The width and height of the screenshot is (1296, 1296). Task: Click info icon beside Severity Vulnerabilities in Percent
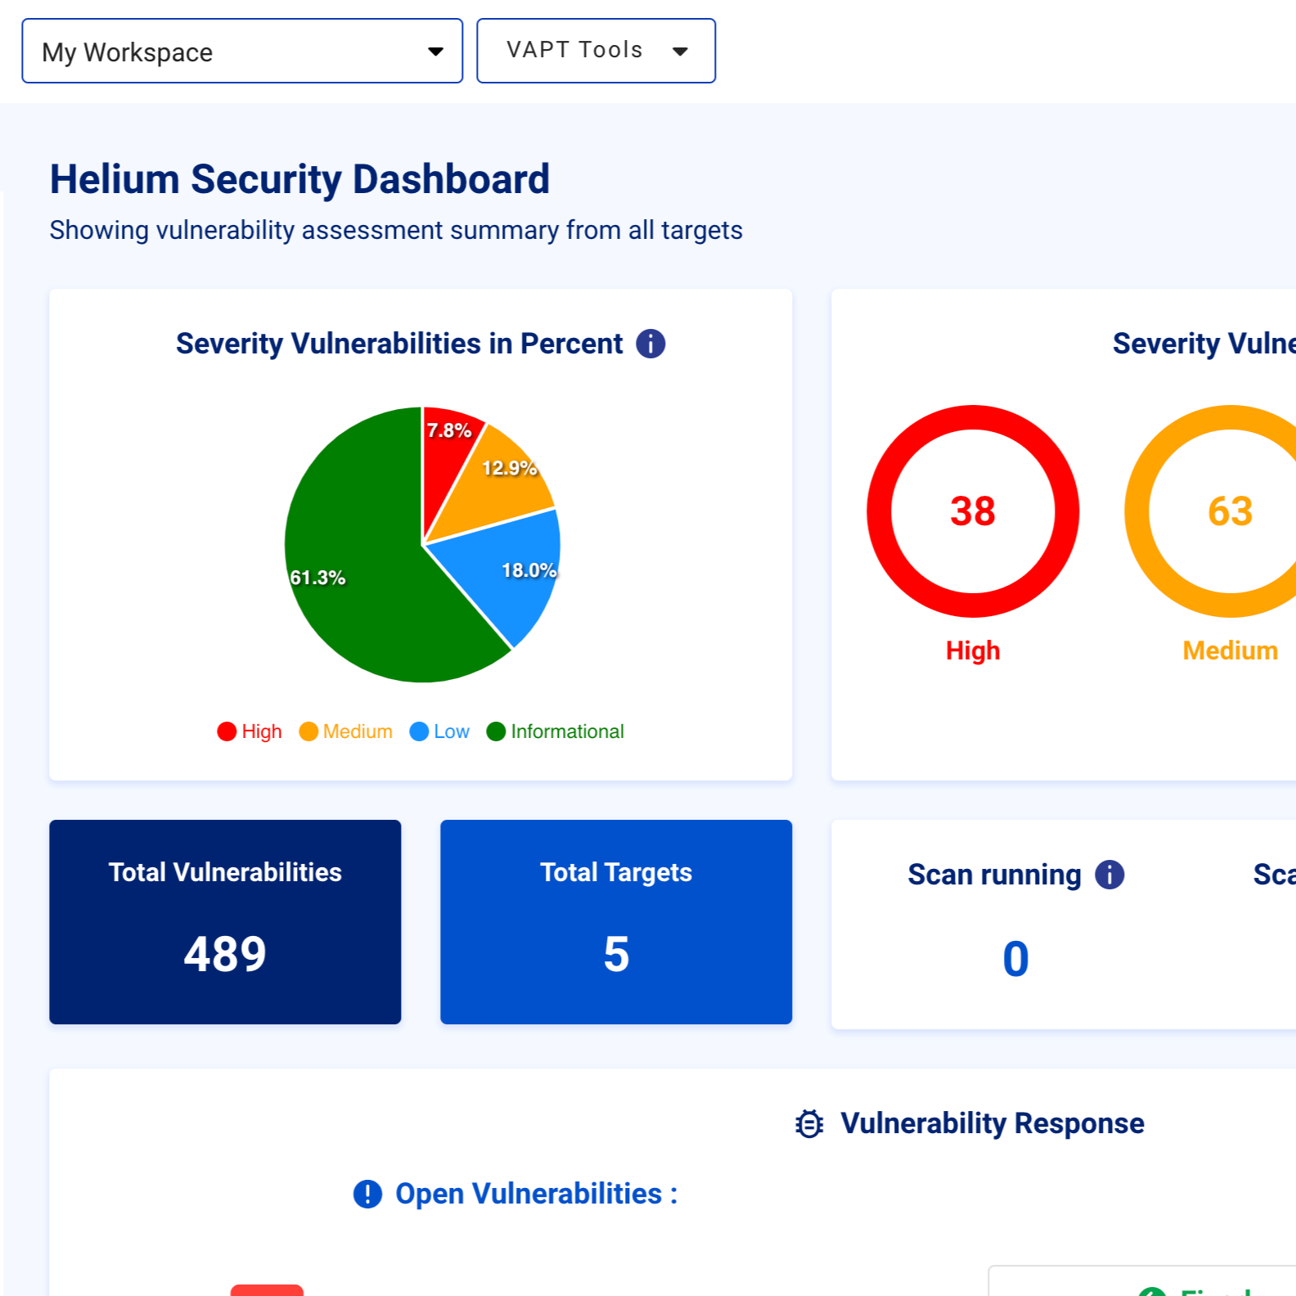[x=650, y=344]
